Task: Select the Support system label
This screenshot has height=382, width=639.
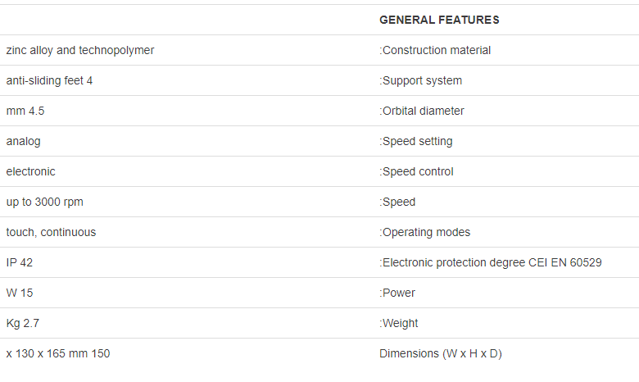Action: click(x=420, y=80)
